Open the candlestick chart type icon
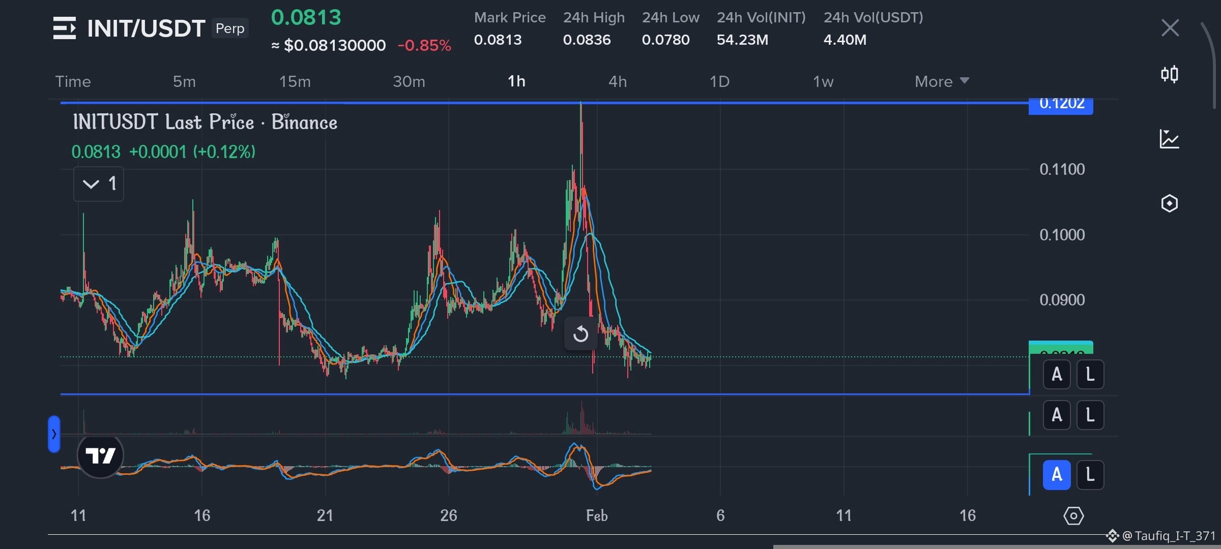Screen dimensions: 1221x549 click(x=1170, y=74)
